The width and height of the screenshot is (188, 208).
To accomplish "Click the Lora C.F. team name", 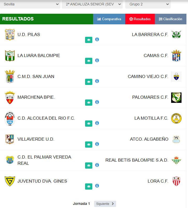I will coord(158,181).
